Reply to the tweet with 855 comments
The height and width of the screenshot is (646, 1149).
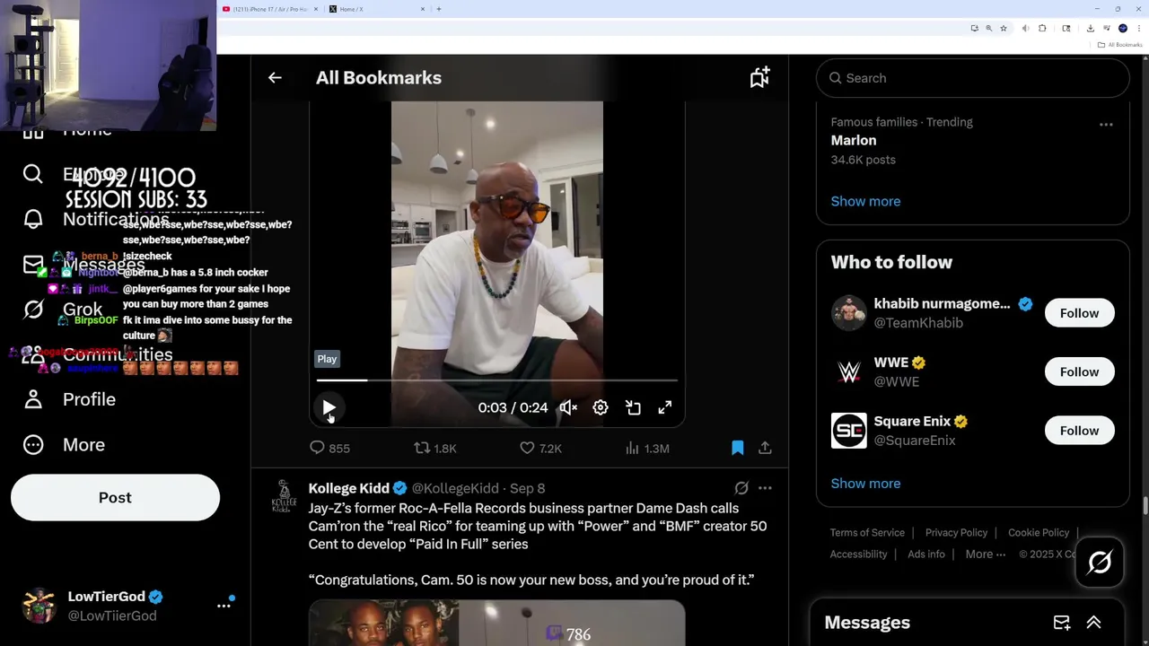pyautogui.click(x=329, y=448)
